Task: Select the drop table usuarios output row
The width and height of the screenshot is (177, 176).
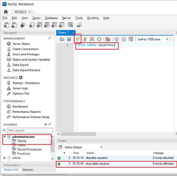Action: click(x=116, y=164)
